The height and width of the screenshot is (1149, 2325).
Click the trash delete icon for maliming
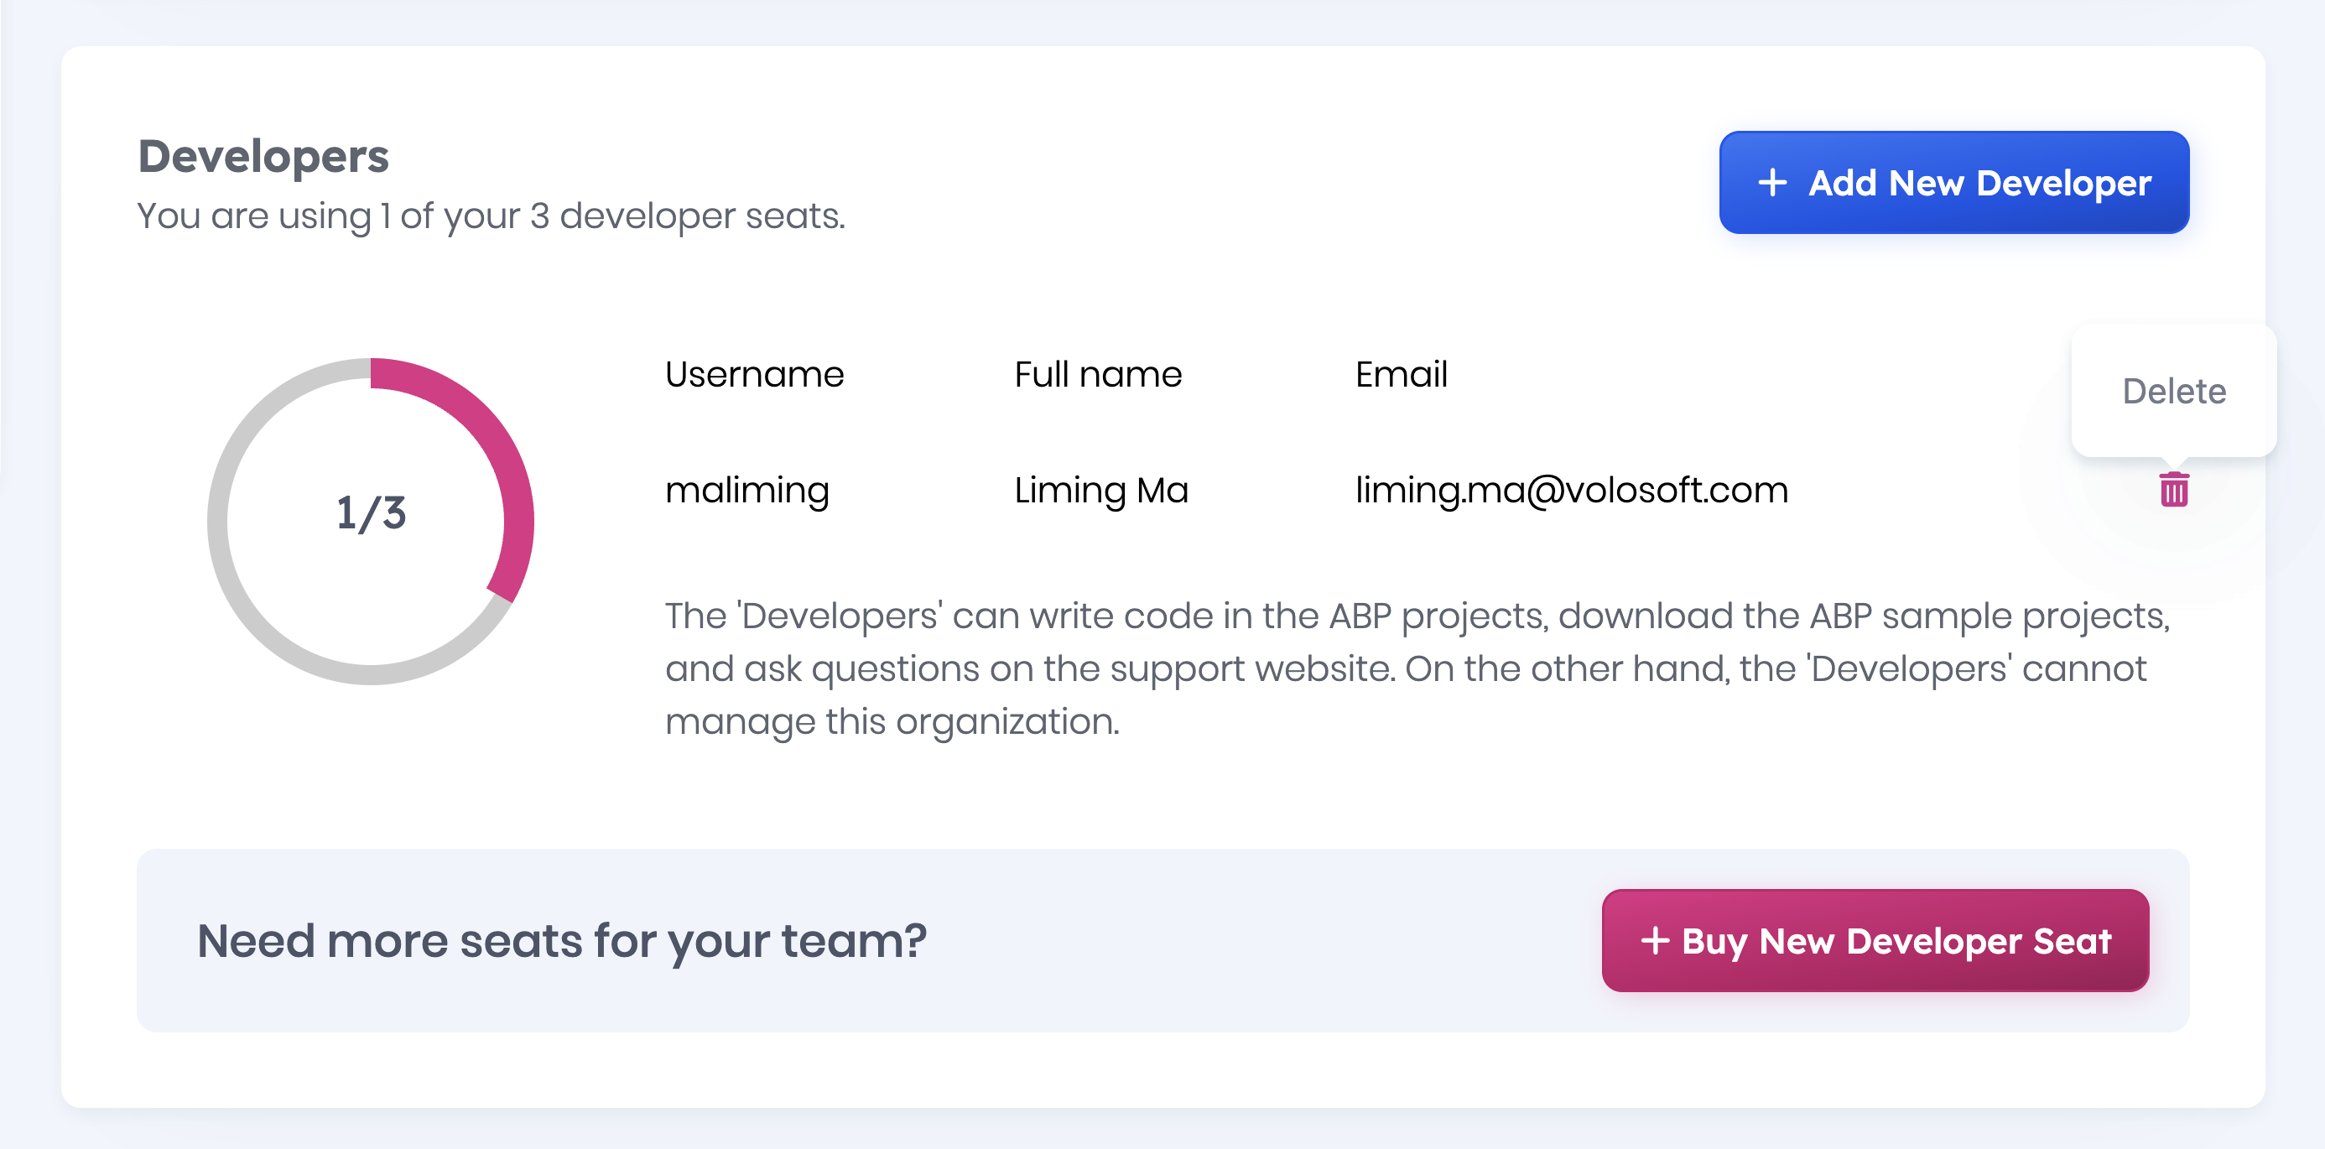[2173, 490]
